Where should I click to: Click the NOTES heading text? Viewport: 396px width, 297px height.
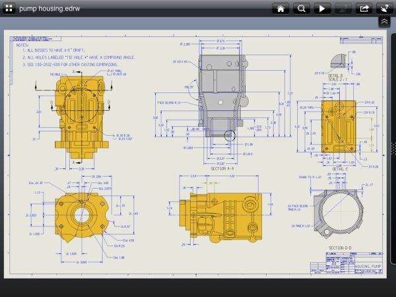tap(22, 44)
